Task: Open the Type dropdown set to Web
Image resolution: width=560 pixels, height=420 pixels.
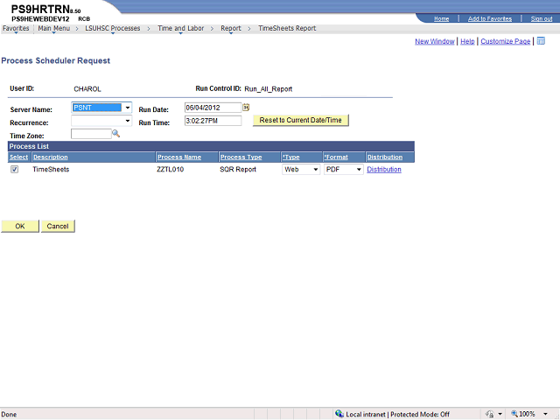Action: point(315,170)
